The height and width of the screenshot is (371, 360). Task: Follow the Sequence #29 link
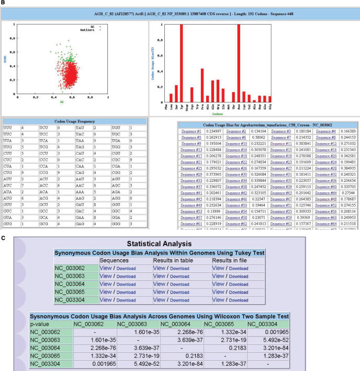point(191,175)
